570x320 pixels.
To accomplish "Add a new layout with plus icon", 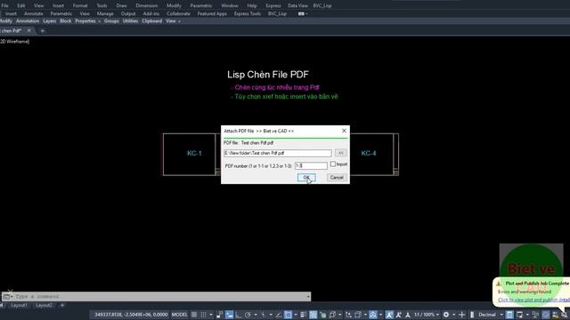I will pos(62,306).
